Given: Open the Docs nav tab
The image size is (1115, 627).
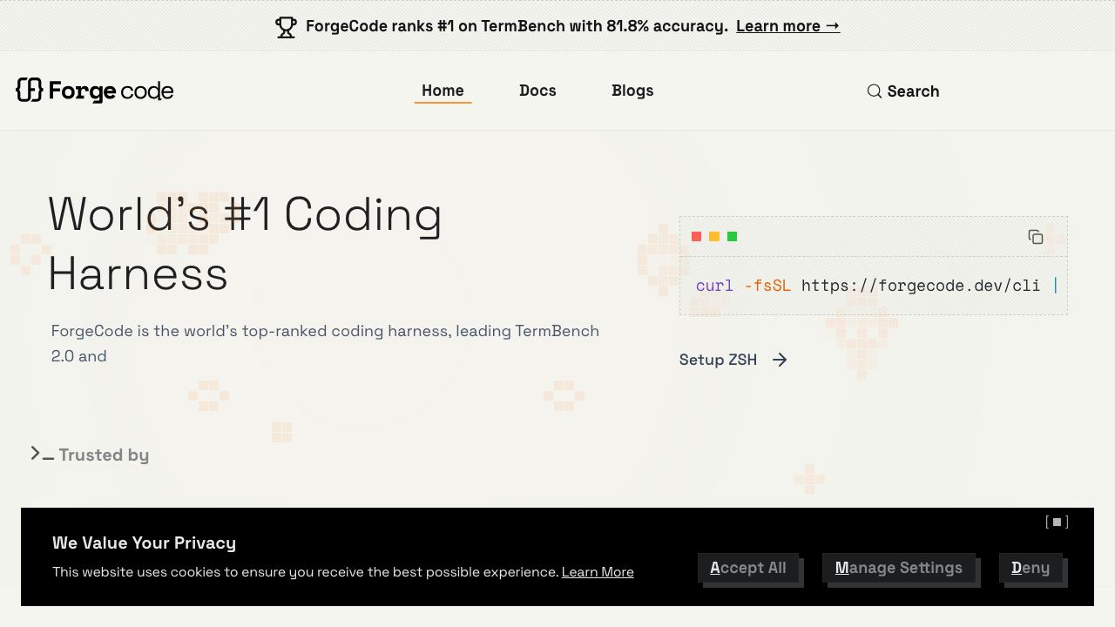Looking at the screenshot, I should point(537,91).
